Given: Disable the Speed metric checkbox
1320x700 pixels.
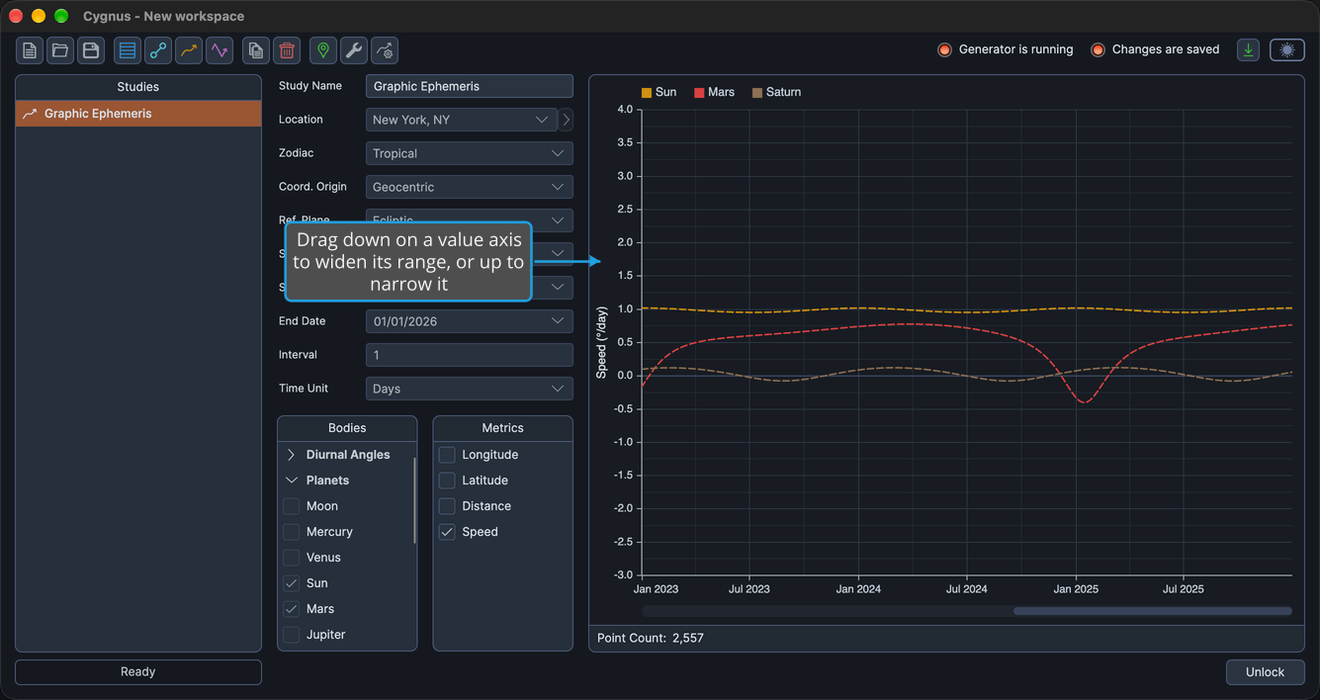Looking at the screenshot, I should click(447, 532).
